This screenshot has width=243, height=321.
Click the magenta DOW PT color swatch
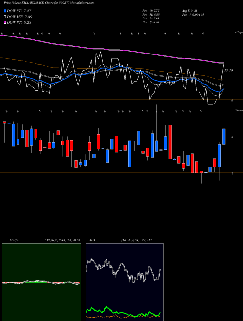click(x=5, y=22)
